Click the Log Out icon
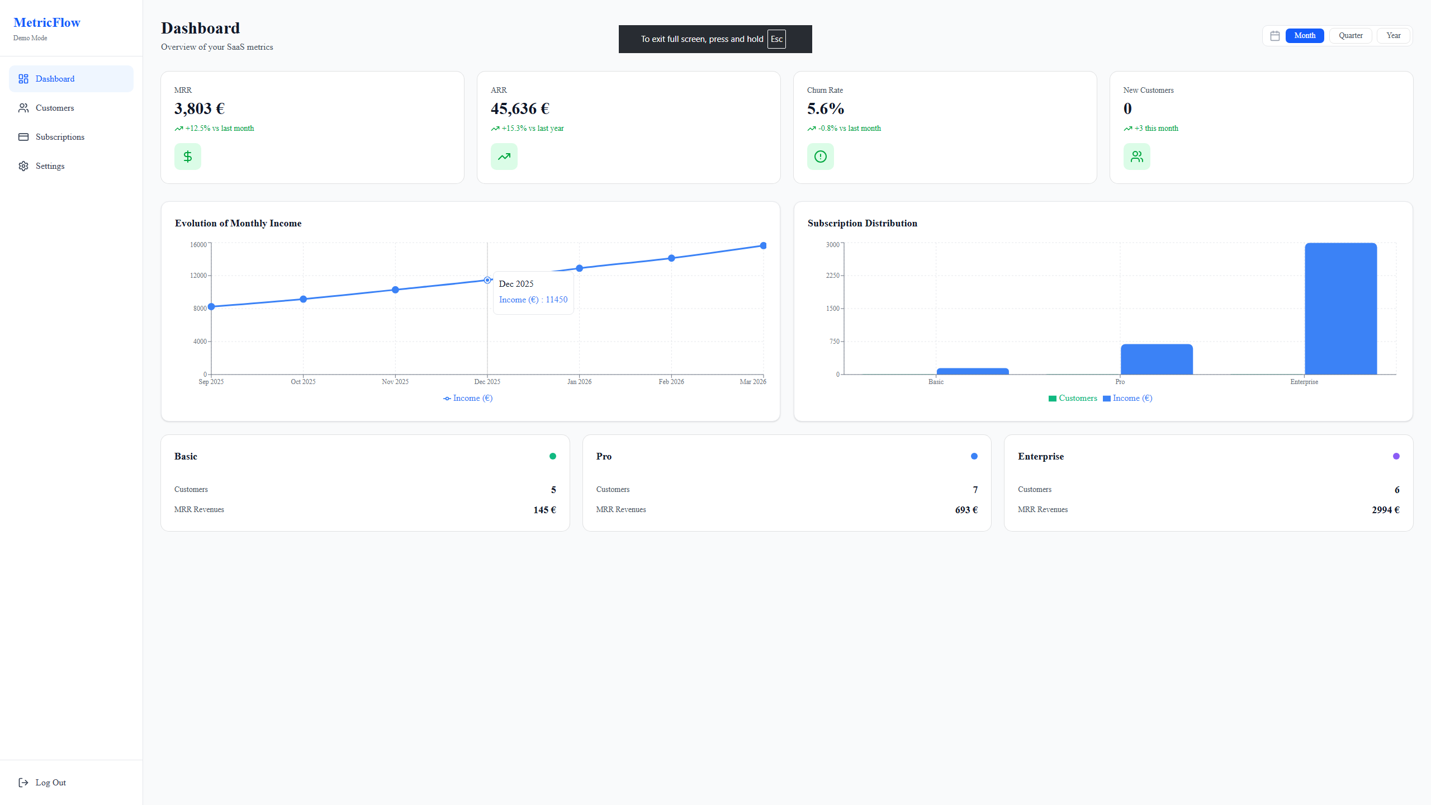 [x=23, y=782]
